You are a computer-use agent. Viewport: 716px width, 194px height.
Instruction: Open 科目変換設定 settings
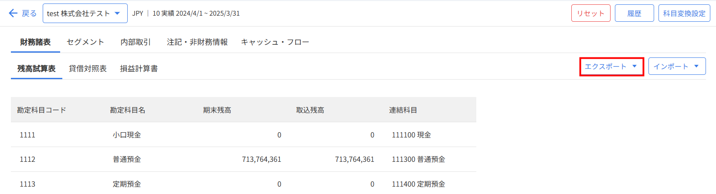point(684,13)
